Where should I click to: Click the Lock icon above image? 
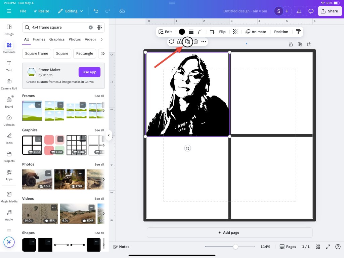click(x=179, y=42)
